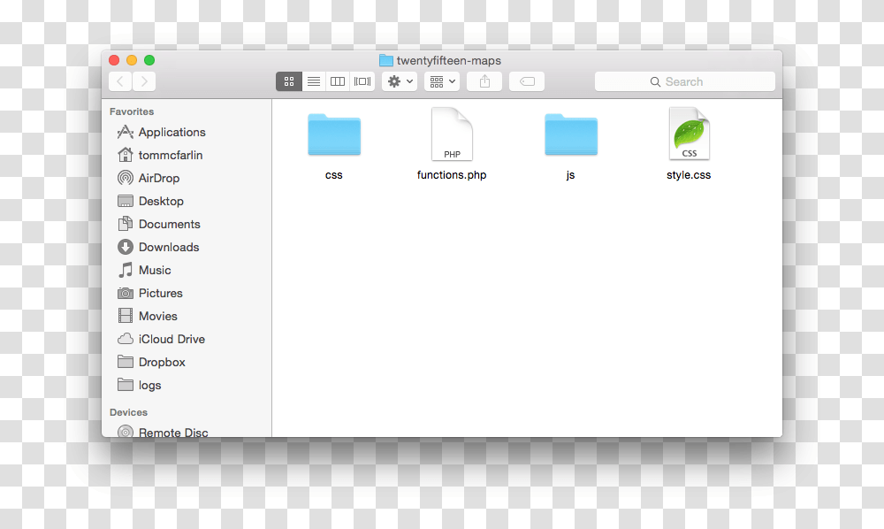
Task: Open Dropbox folder in the sidebar
Action: pyautogui.click(x=162, y=362)
